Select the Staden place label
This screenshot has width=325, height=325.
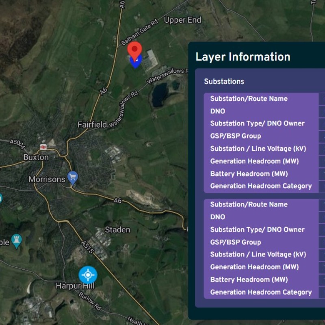[x=117, y=230]
